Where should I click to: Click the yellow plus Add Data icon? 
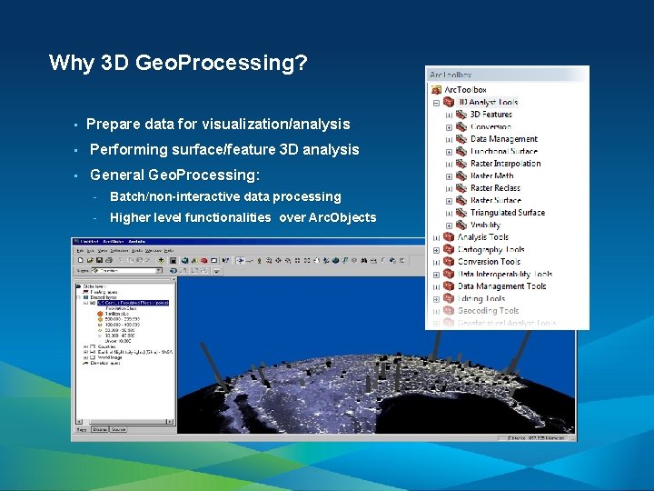[x=161, y=260]
